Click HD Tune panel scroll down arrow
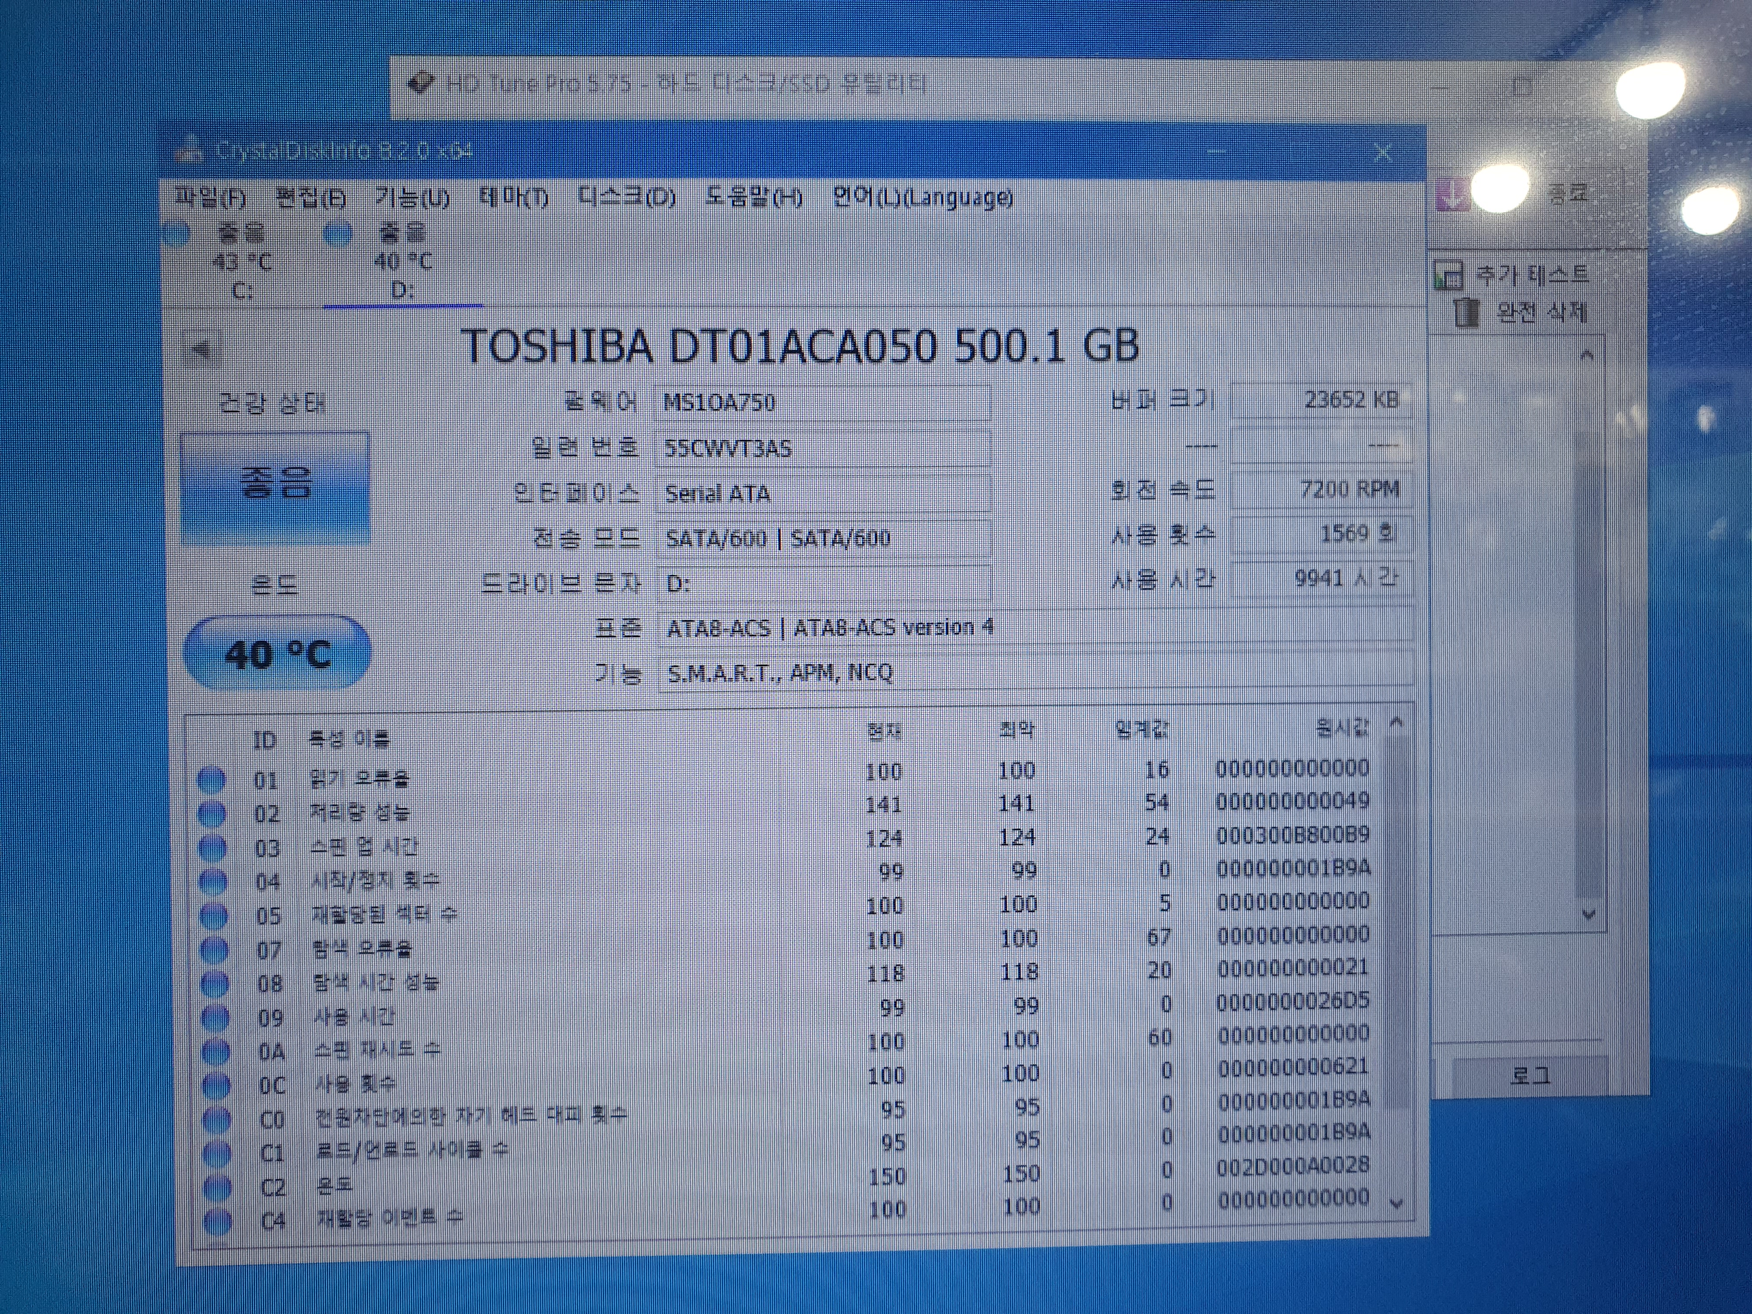This screenshot has height=1314, width=1752. (x=1588, y=914)
